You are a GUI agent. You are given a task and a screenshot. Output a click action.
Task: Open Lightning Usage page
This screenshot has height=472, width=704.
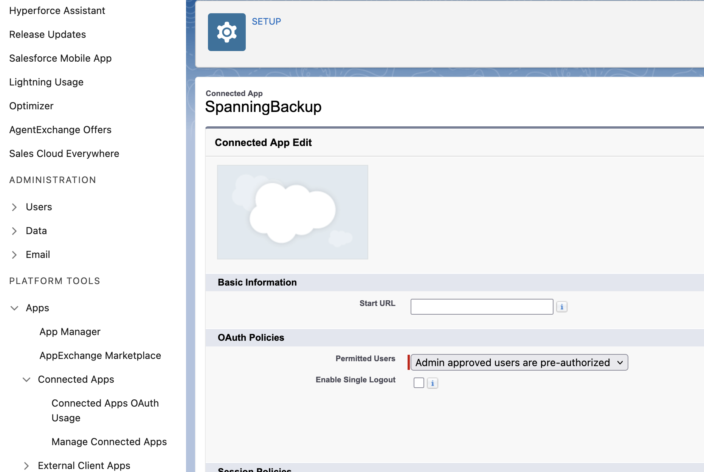click(x=47, y=82)
